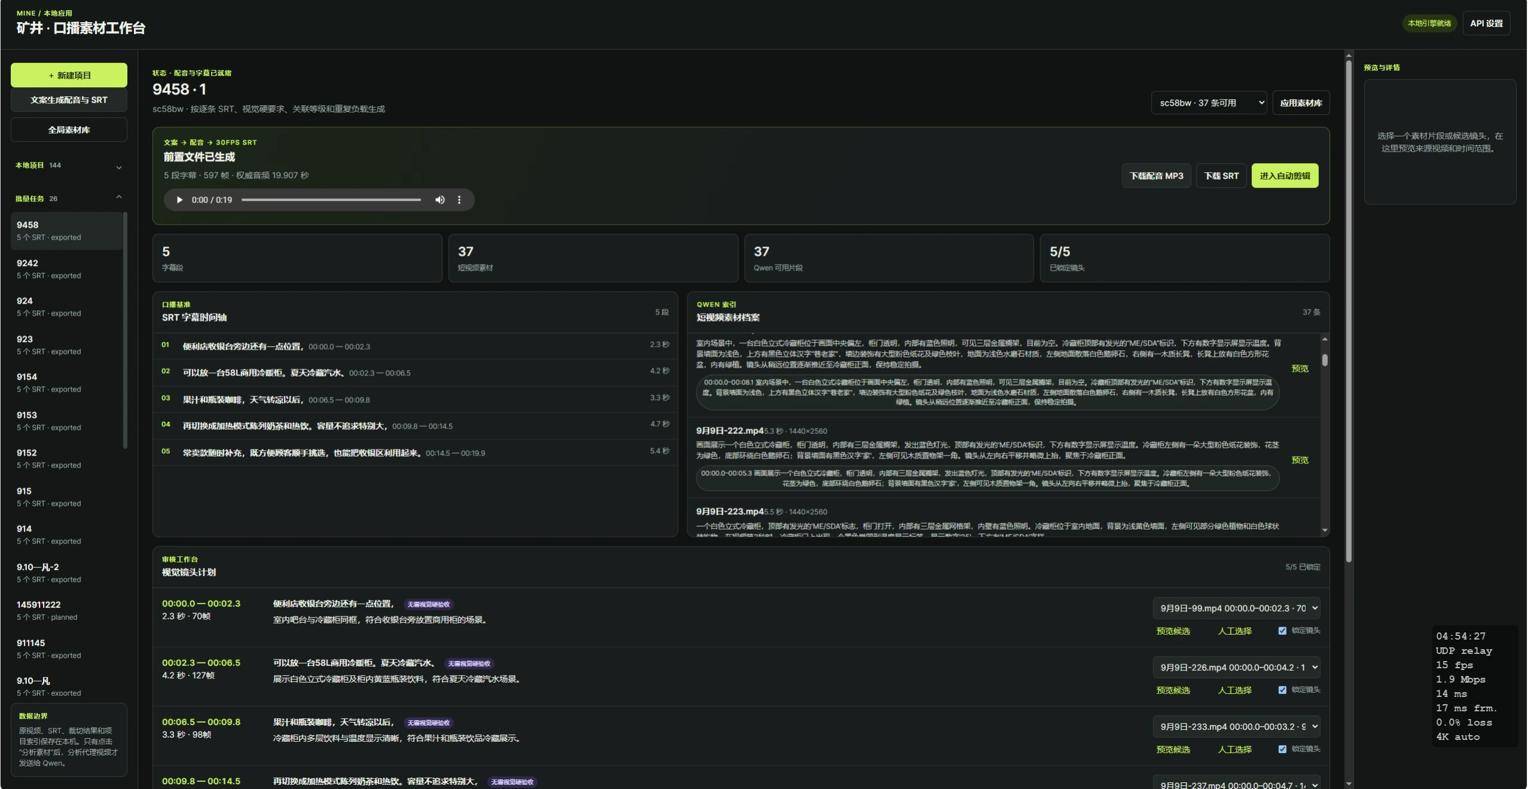Screen dimensions: 1528x789
Task: Open the 9月9日-99.mp4 shot dropdown
Action: coord(1236,608)
